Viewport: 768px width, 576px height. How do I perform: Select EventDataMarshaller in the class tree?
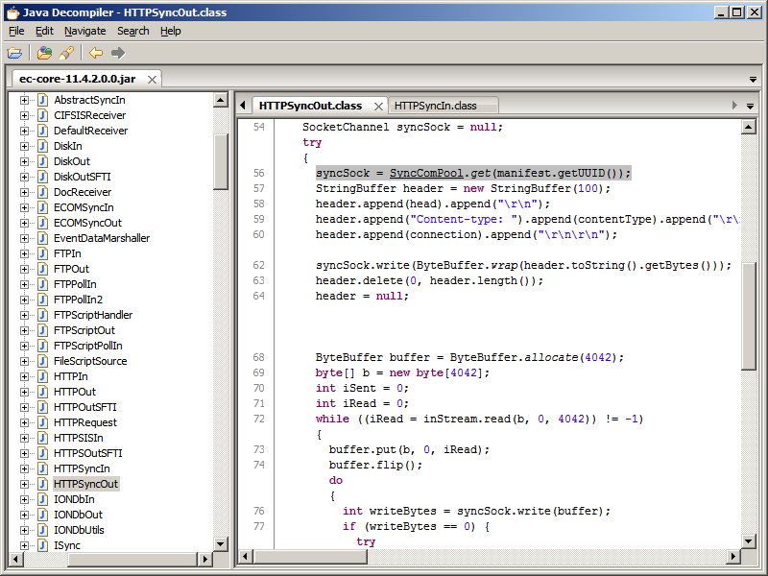[101, 238]
